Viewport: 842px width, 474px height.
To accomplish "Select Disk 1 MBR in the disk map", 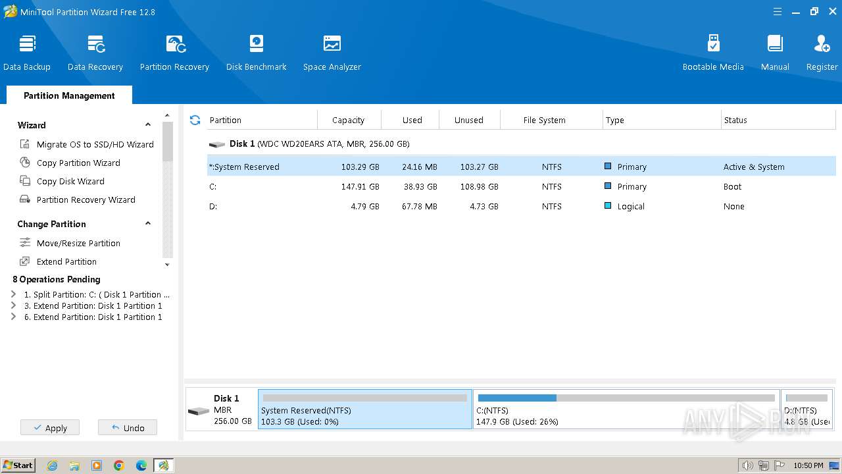I will click(222, 409).
